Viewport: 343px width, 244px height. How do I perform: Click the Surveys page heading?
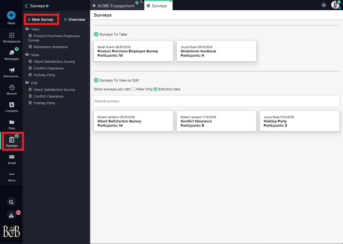[103, 15]
